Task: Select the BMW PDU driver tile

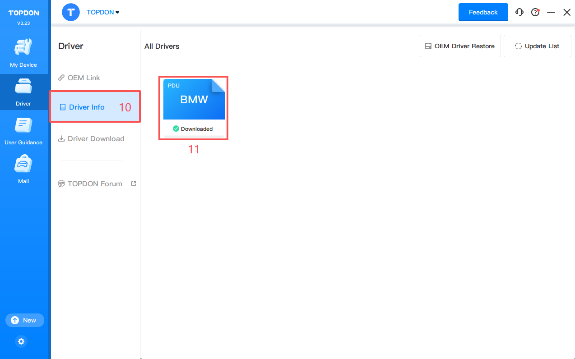Action: click(x=194, y=106)
